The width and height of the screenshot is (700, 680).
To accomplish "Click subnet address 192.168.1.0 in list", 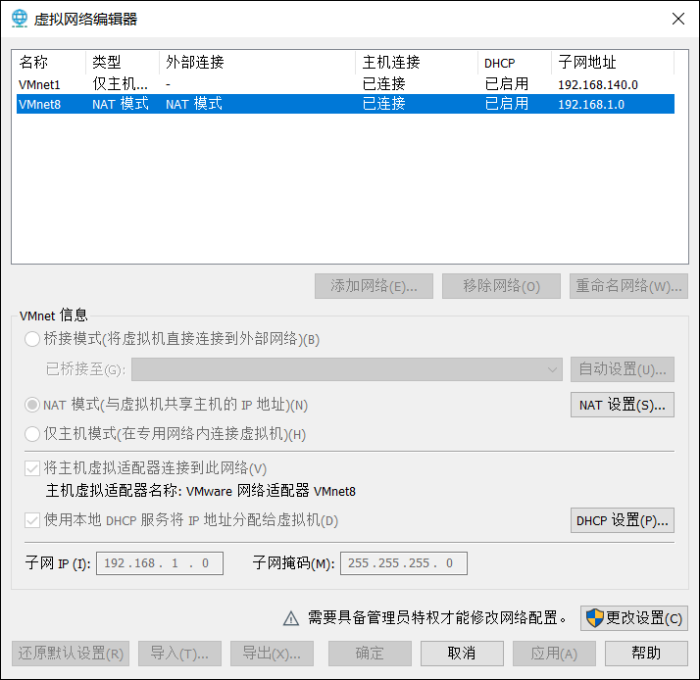I will point(591,105).
